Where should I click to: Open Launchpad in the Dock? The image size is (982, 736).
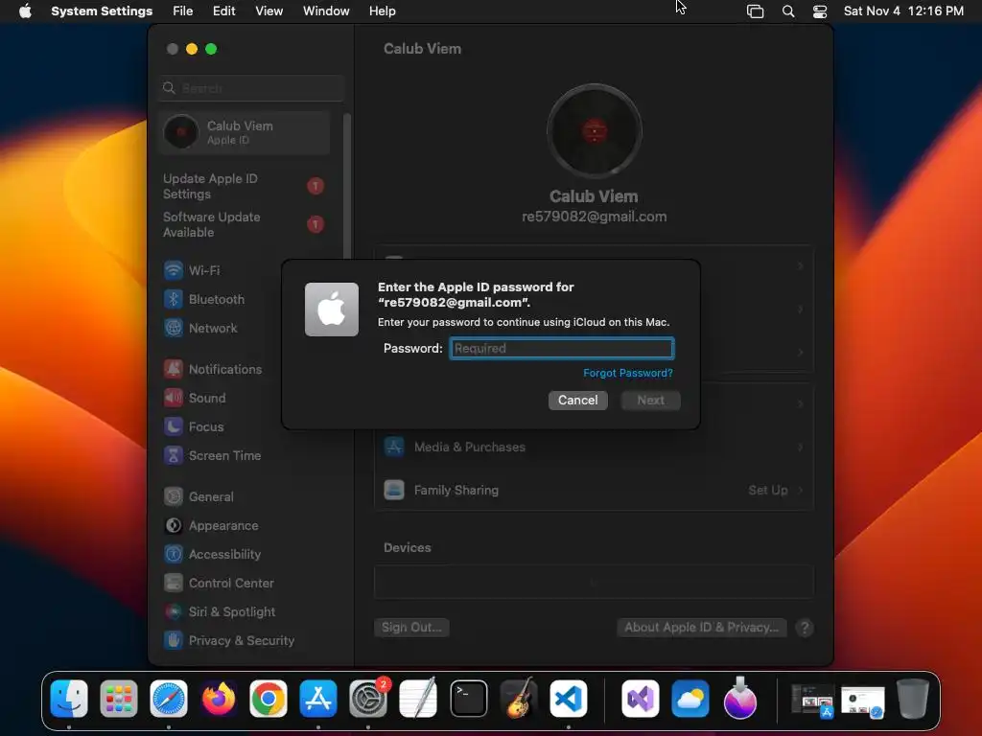[118, 699]
